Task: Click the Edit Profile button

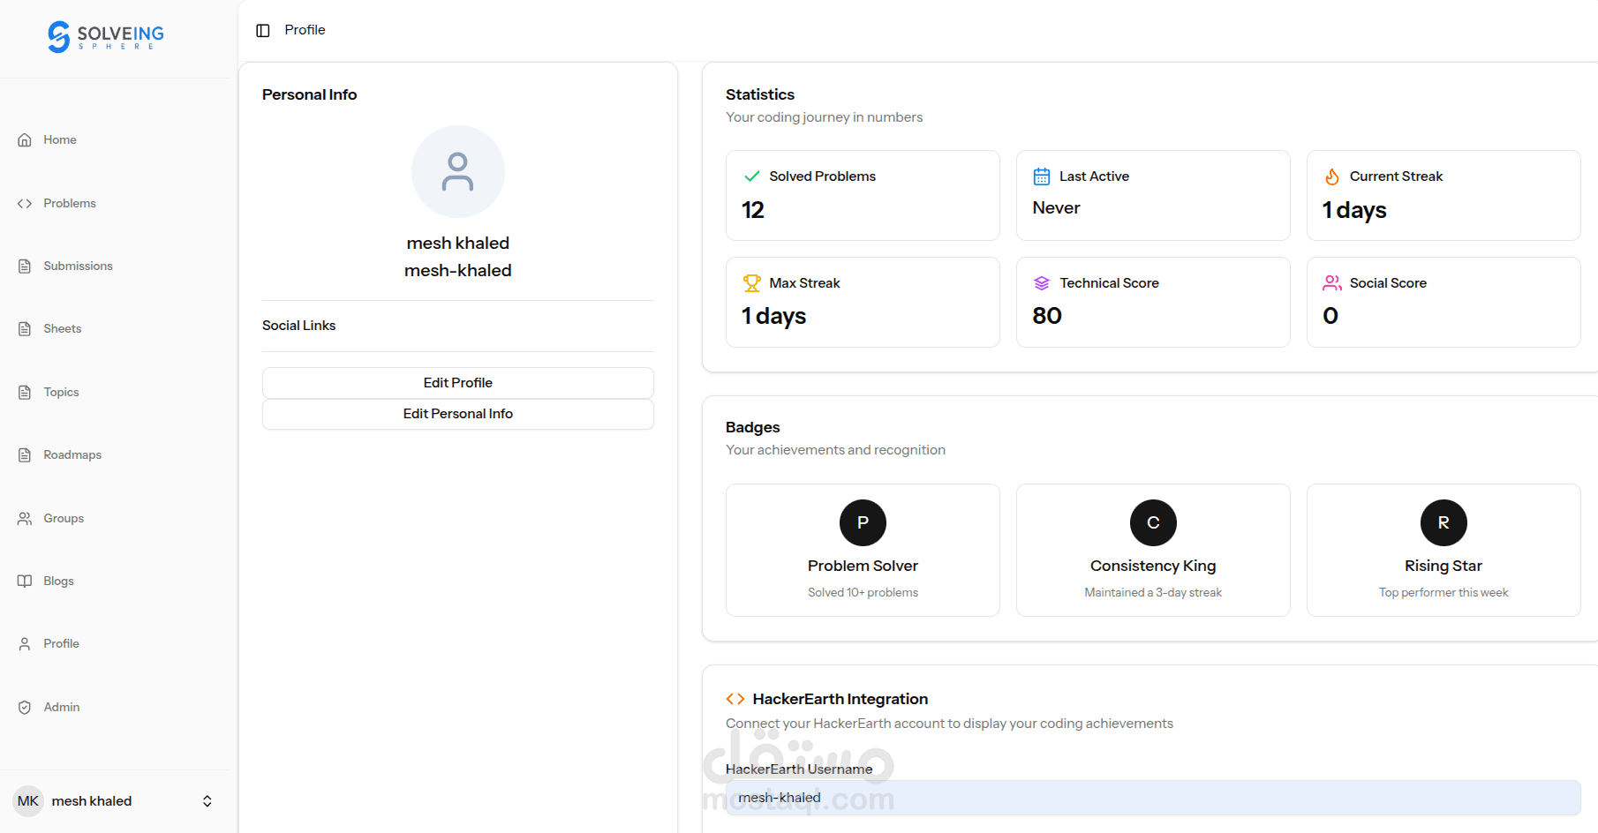Action: click(x=458, y=383)
